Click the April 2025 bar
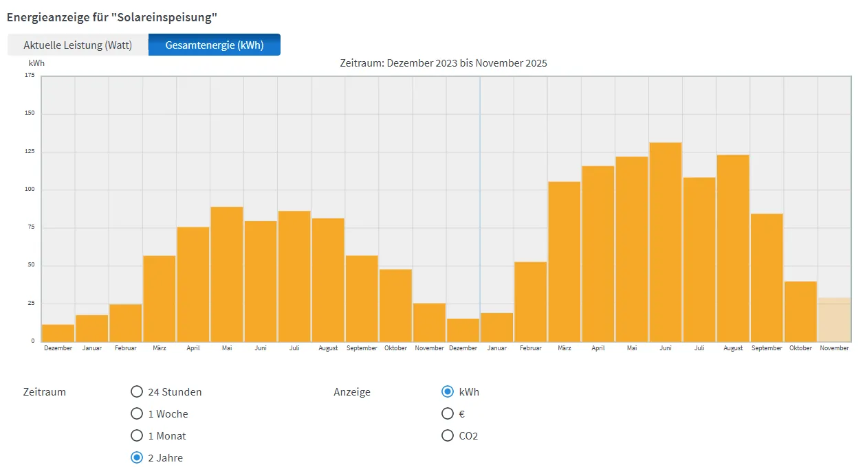The width and height of the screenshot is (865, 467). click(x=598, y=253)
